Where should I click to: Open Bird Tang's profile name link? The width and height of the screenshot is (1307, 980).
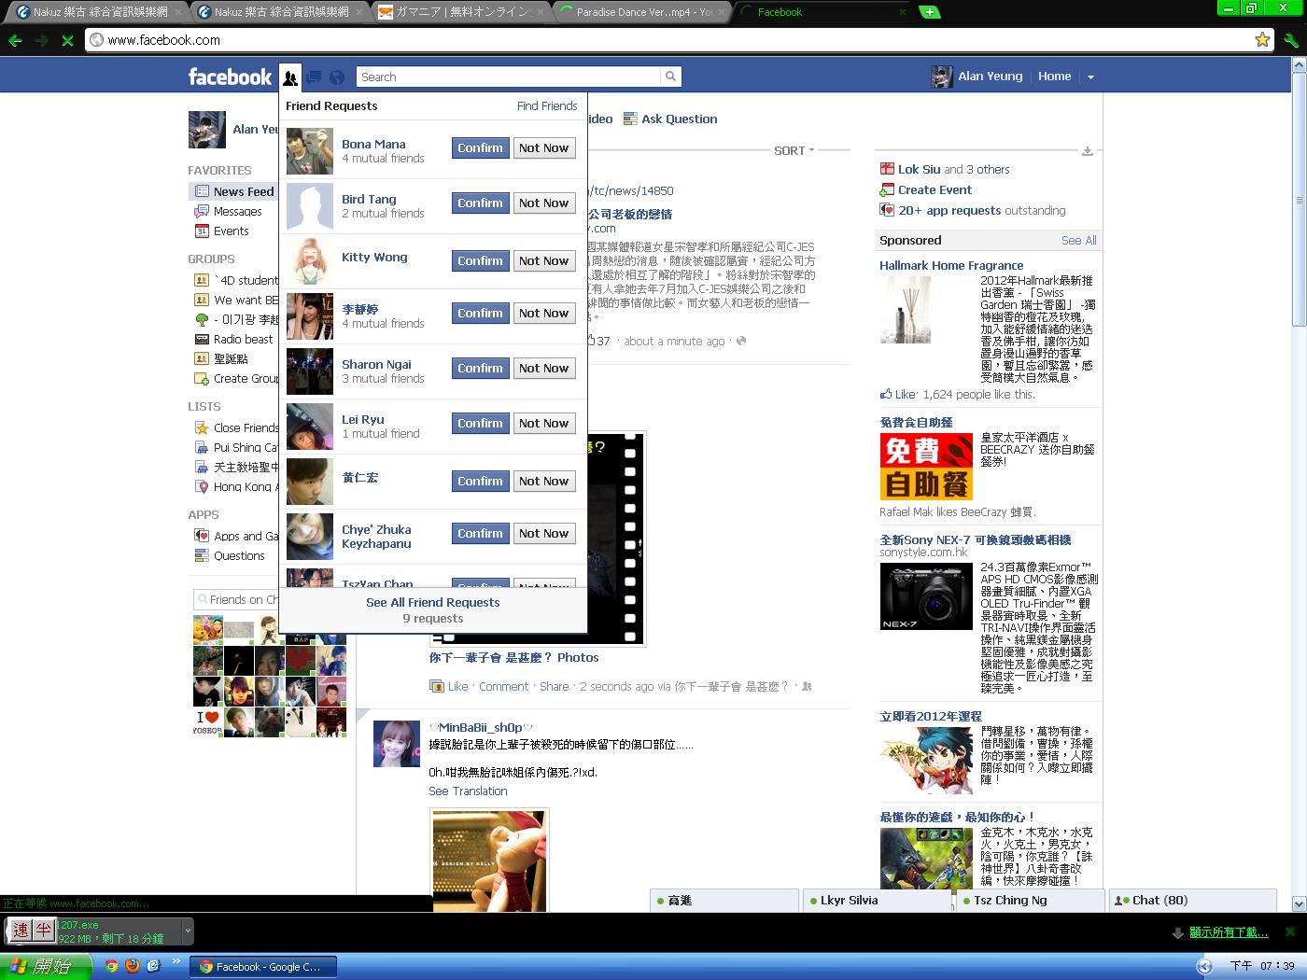point(369,199)
